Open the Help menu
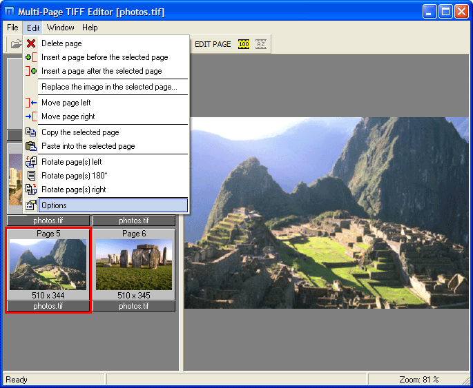The width and height of the screenshot is (473, 388). [x=90, y=28]
